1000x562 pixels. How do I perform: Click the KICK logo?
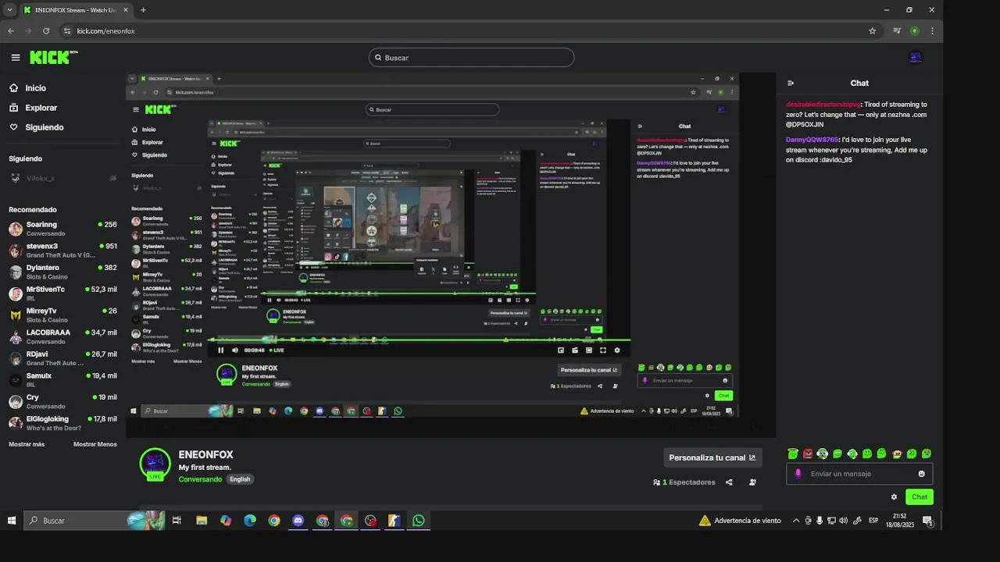pyautogui.click(x=53, y=57)
